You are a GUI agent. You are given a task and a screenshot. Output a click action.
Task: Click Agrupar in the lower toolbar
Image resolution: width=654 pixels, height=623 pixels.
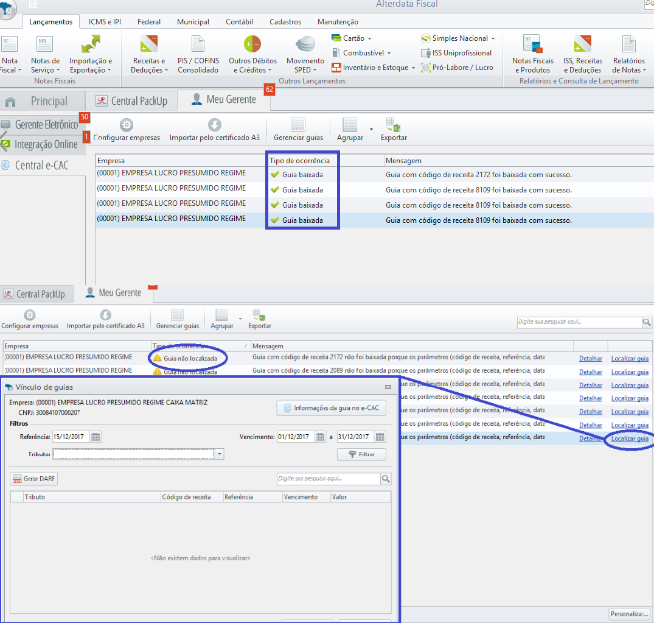(x=222, y=320)
